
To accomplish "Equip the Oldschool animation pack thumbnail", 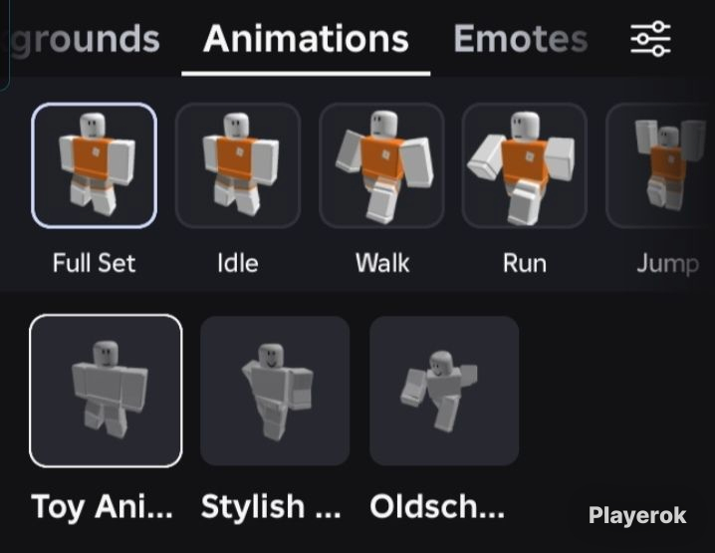I will click(444, 391).
